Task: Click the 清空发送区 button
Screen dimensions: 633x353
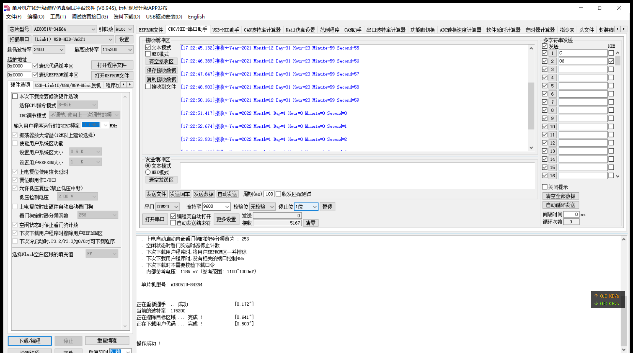Action: click(x=161, y=180)
